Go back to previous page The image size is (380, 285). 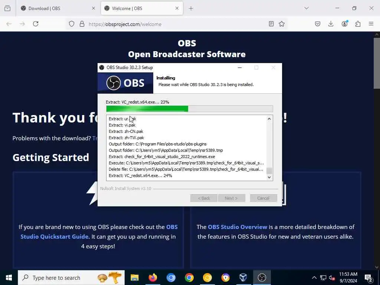[9, 24]
